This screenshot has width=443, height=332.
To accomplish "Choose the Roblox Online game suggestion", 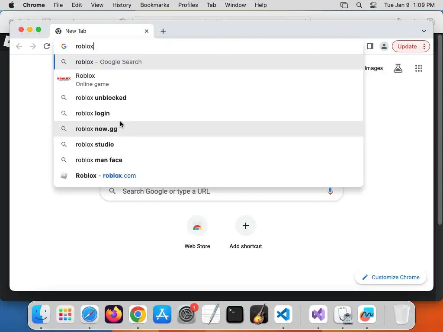I will (x=209, y=80).
